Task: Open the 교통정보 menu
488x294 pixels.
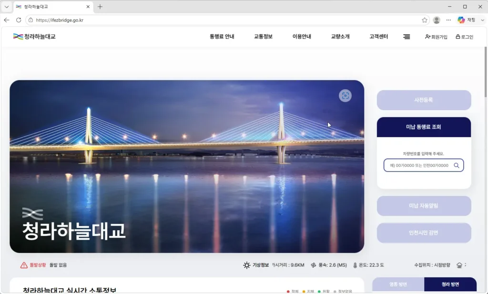Action: [x=263, y=36]
